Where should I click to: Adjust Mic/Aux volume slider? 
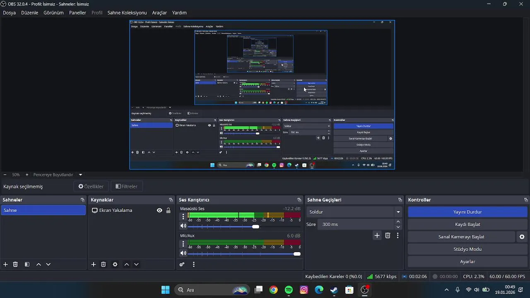point(244,254)
